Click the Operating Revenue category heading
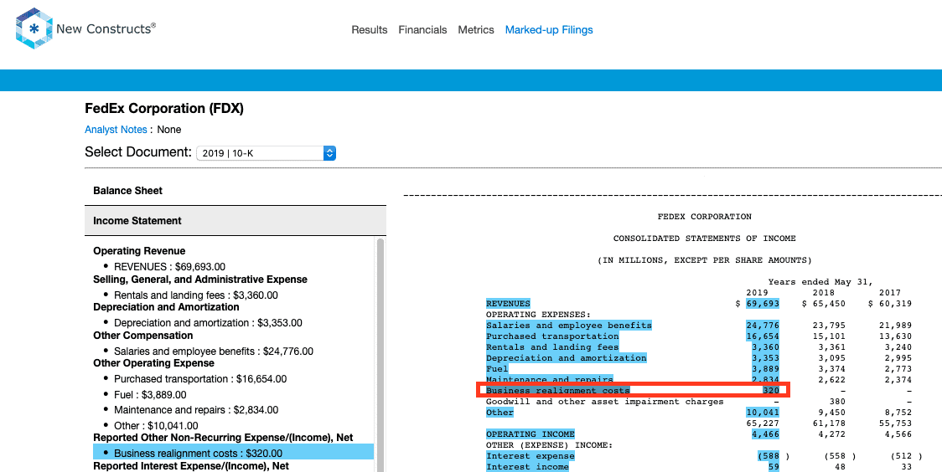Screen dimensions: 942x472 coord(139,251)
